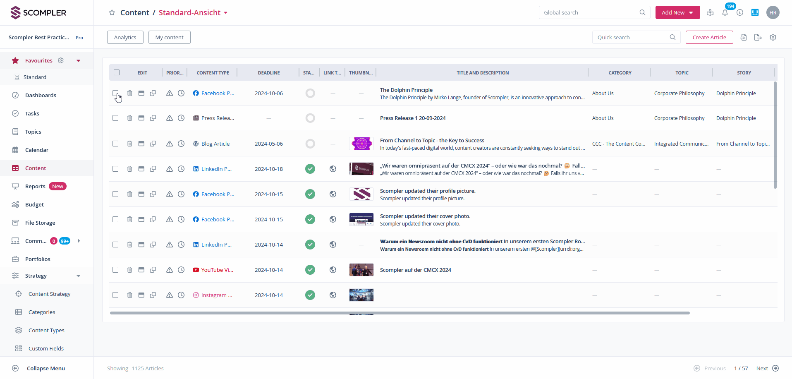Open Favourites settings gear in sidebar
792x379 pixels.
click(x=61, y=60)
